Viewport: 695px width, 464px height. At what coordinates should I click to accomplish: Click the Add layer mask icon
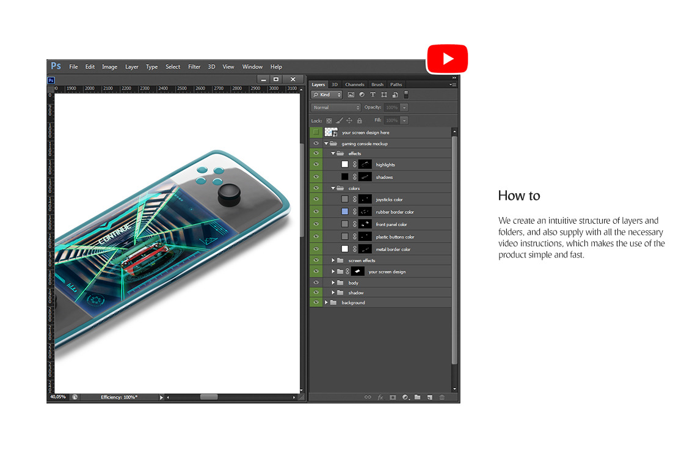point(393,397)
